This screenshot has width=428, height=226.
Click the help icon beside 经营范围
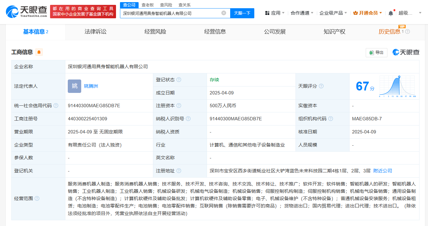[37, 199]
